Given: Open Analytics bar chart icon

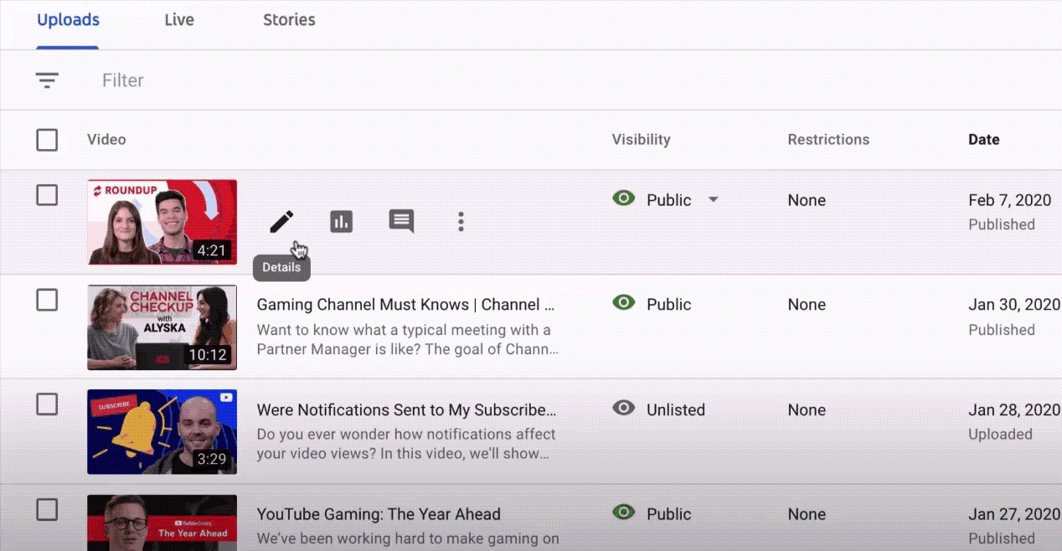Looking at the screenshot, I should pos(341,222).
